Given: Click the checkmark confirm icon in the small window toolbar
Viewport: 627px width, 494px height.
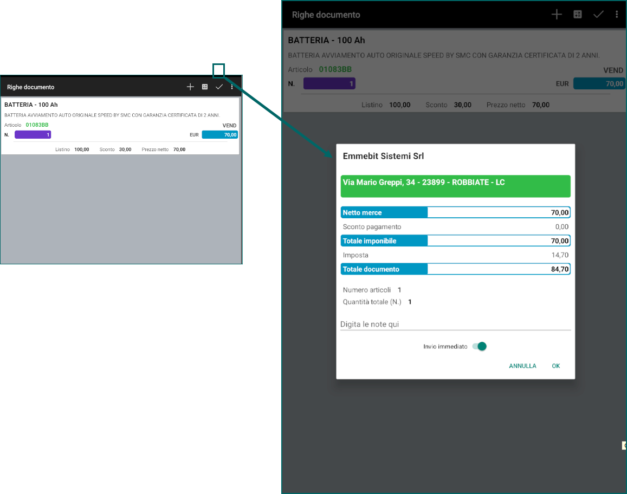Looking at the screenshot, I should click(x=219, y=87).
